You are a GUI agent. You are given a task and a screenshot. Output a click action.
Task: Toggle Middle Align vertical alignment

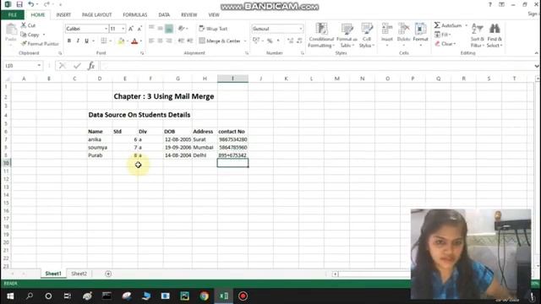tap(160, 29)
